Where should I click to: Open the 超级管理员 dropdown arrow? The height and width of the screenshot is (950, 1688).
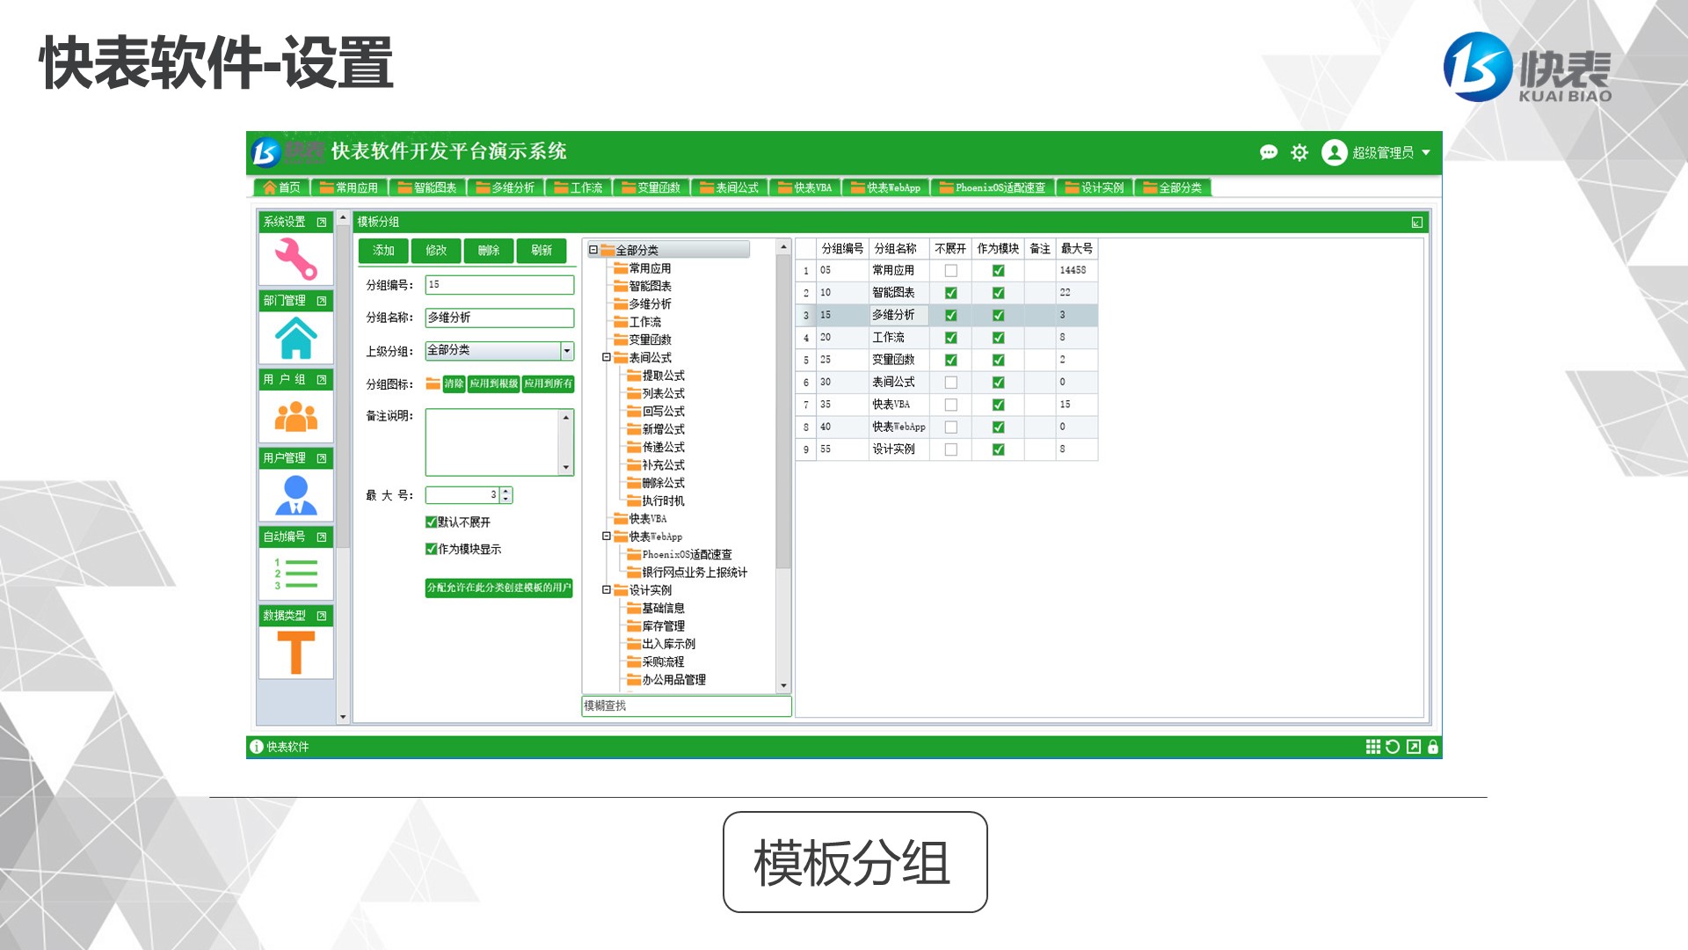[x=1426, y=153]
